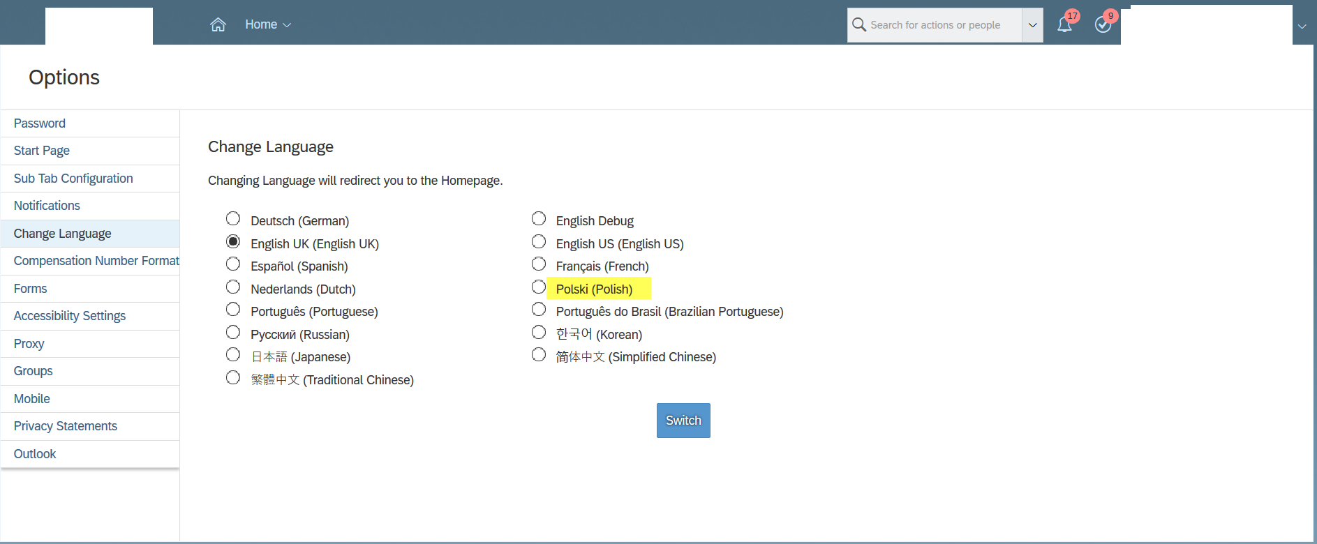Go to Mobile options
1317x544 pixels.
point(90,399)
